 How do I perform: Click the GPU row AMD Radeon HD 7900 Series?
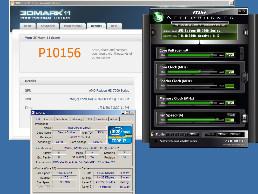[x=77, y=91]
